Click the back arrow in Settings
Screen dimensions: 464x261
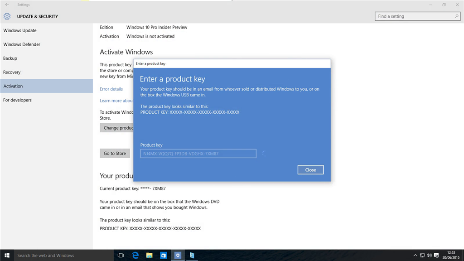(x=7, y=5)
